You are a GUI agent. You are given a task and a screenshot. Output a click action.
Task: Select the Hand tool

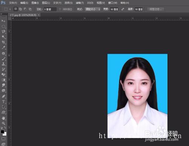[3, 118]
